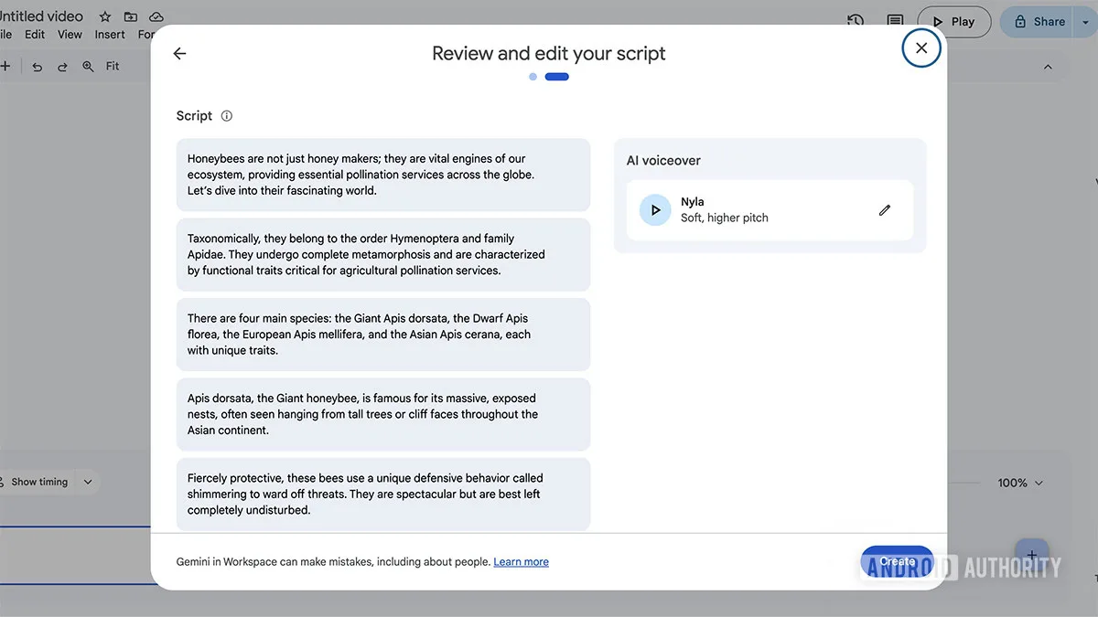Click the Play button
The width and height of the screenshot is (1098, 617).
click(x=954, y=22)
